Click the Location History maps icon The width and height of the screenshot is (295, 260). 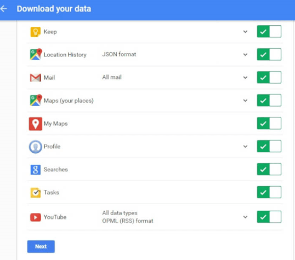click(36, 55)
